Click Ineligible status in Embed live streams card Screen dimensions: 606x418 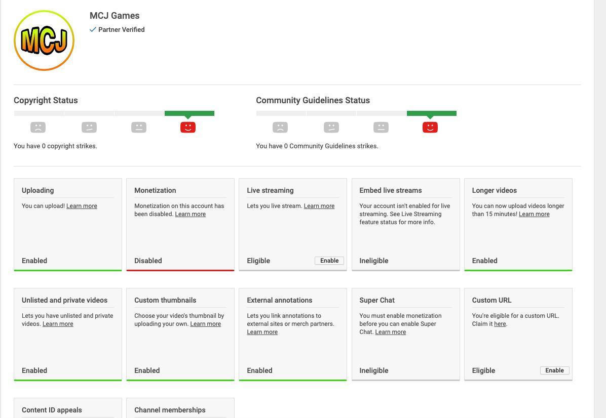pyautogui.click(x=374, y=261)
